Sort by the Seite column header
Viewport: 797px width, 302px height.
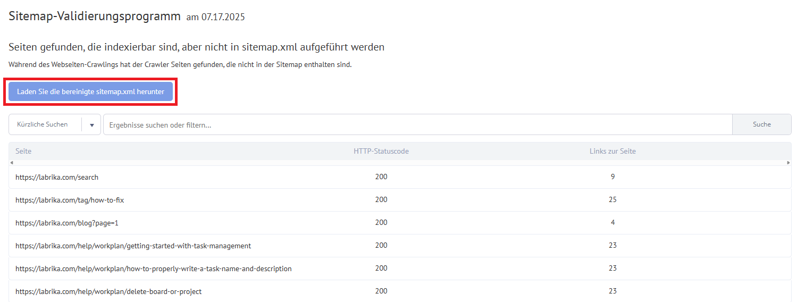(23, 151)
